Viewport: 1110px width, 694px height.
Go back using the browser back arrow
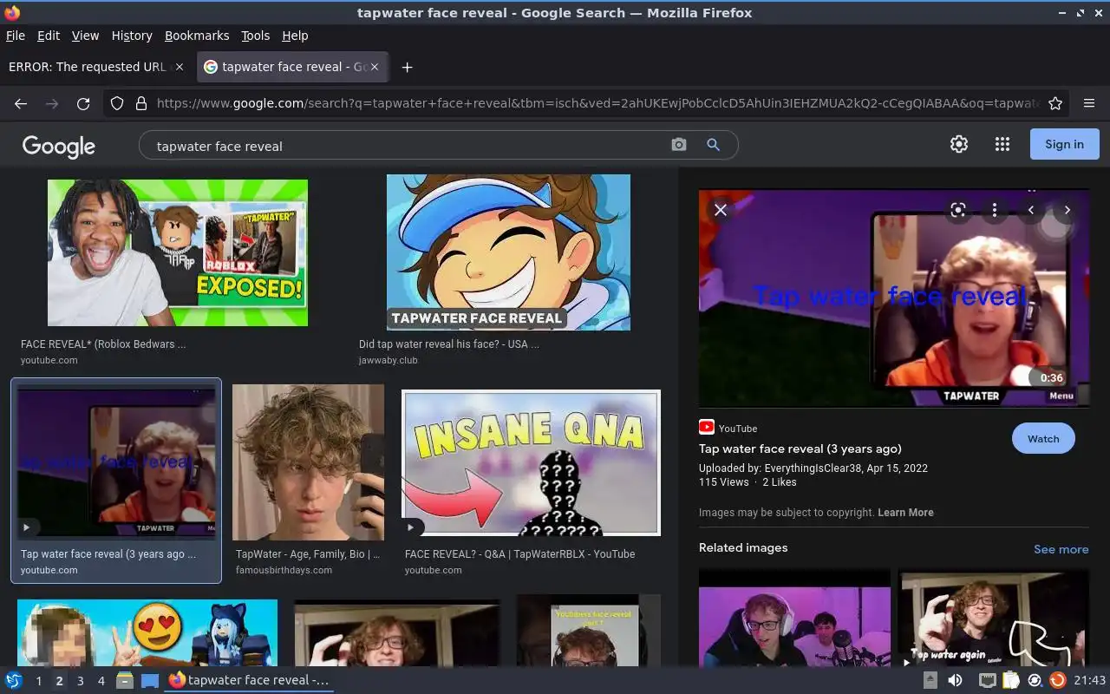[21, 103]
